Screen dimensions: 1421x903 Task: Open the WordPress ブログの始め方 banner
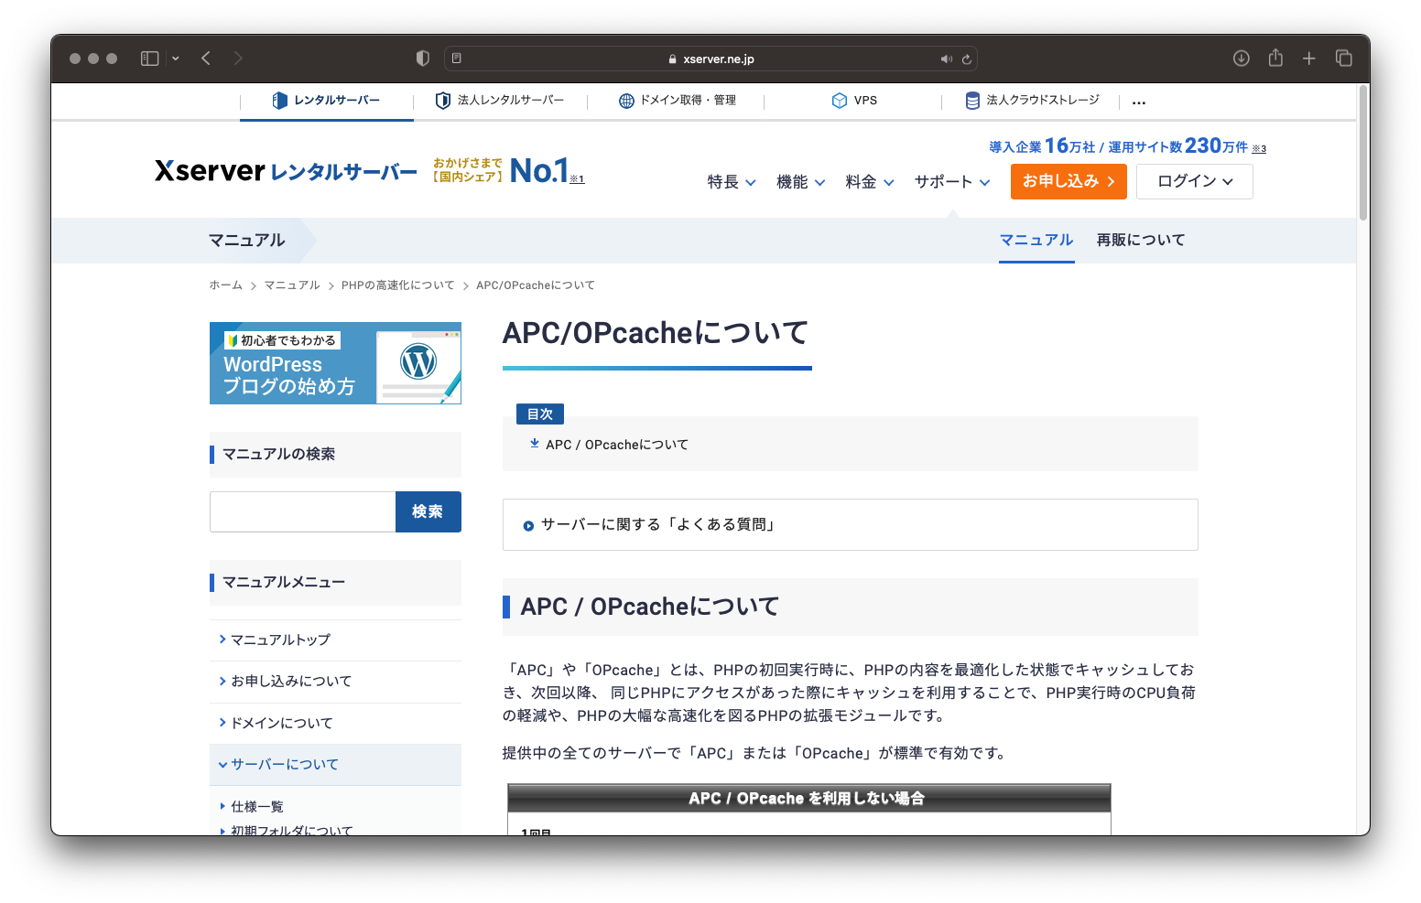335,363
